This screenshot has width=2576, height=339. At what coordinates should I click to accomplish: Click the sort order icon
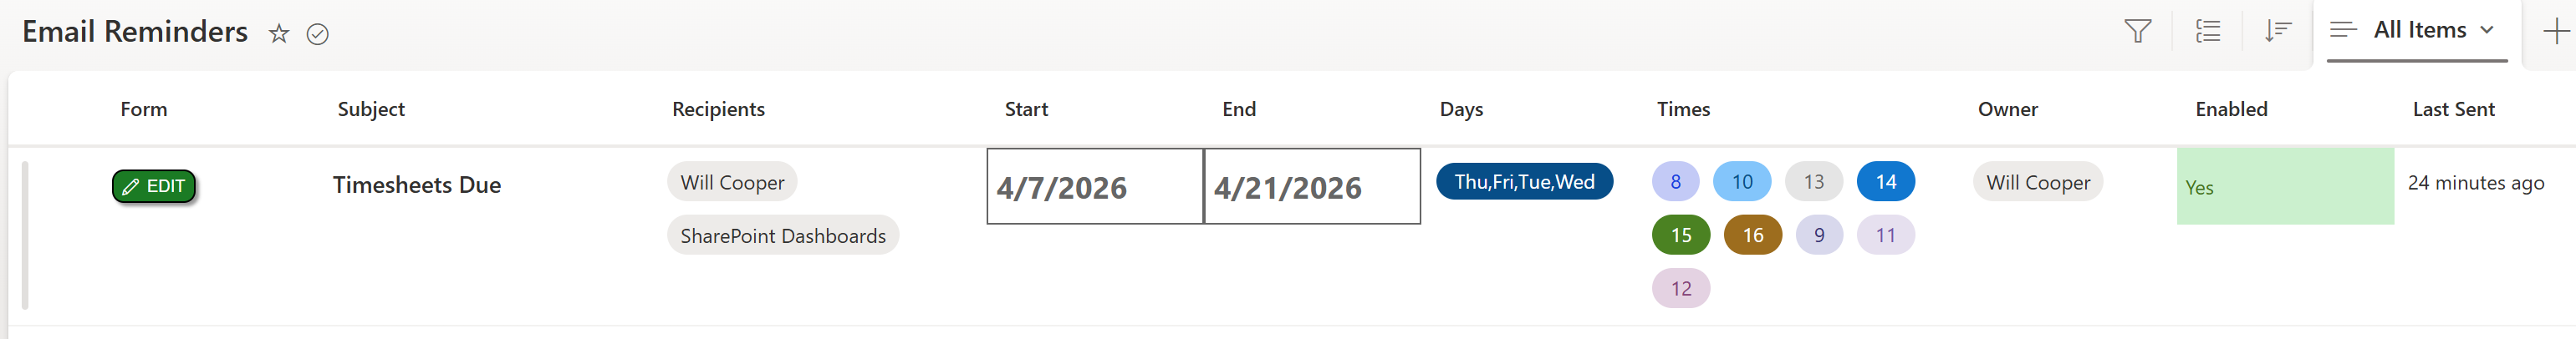2277,31
